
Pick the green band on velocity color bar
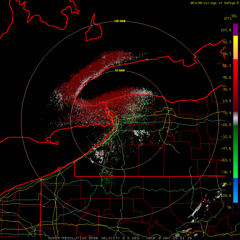click(235, 151)
